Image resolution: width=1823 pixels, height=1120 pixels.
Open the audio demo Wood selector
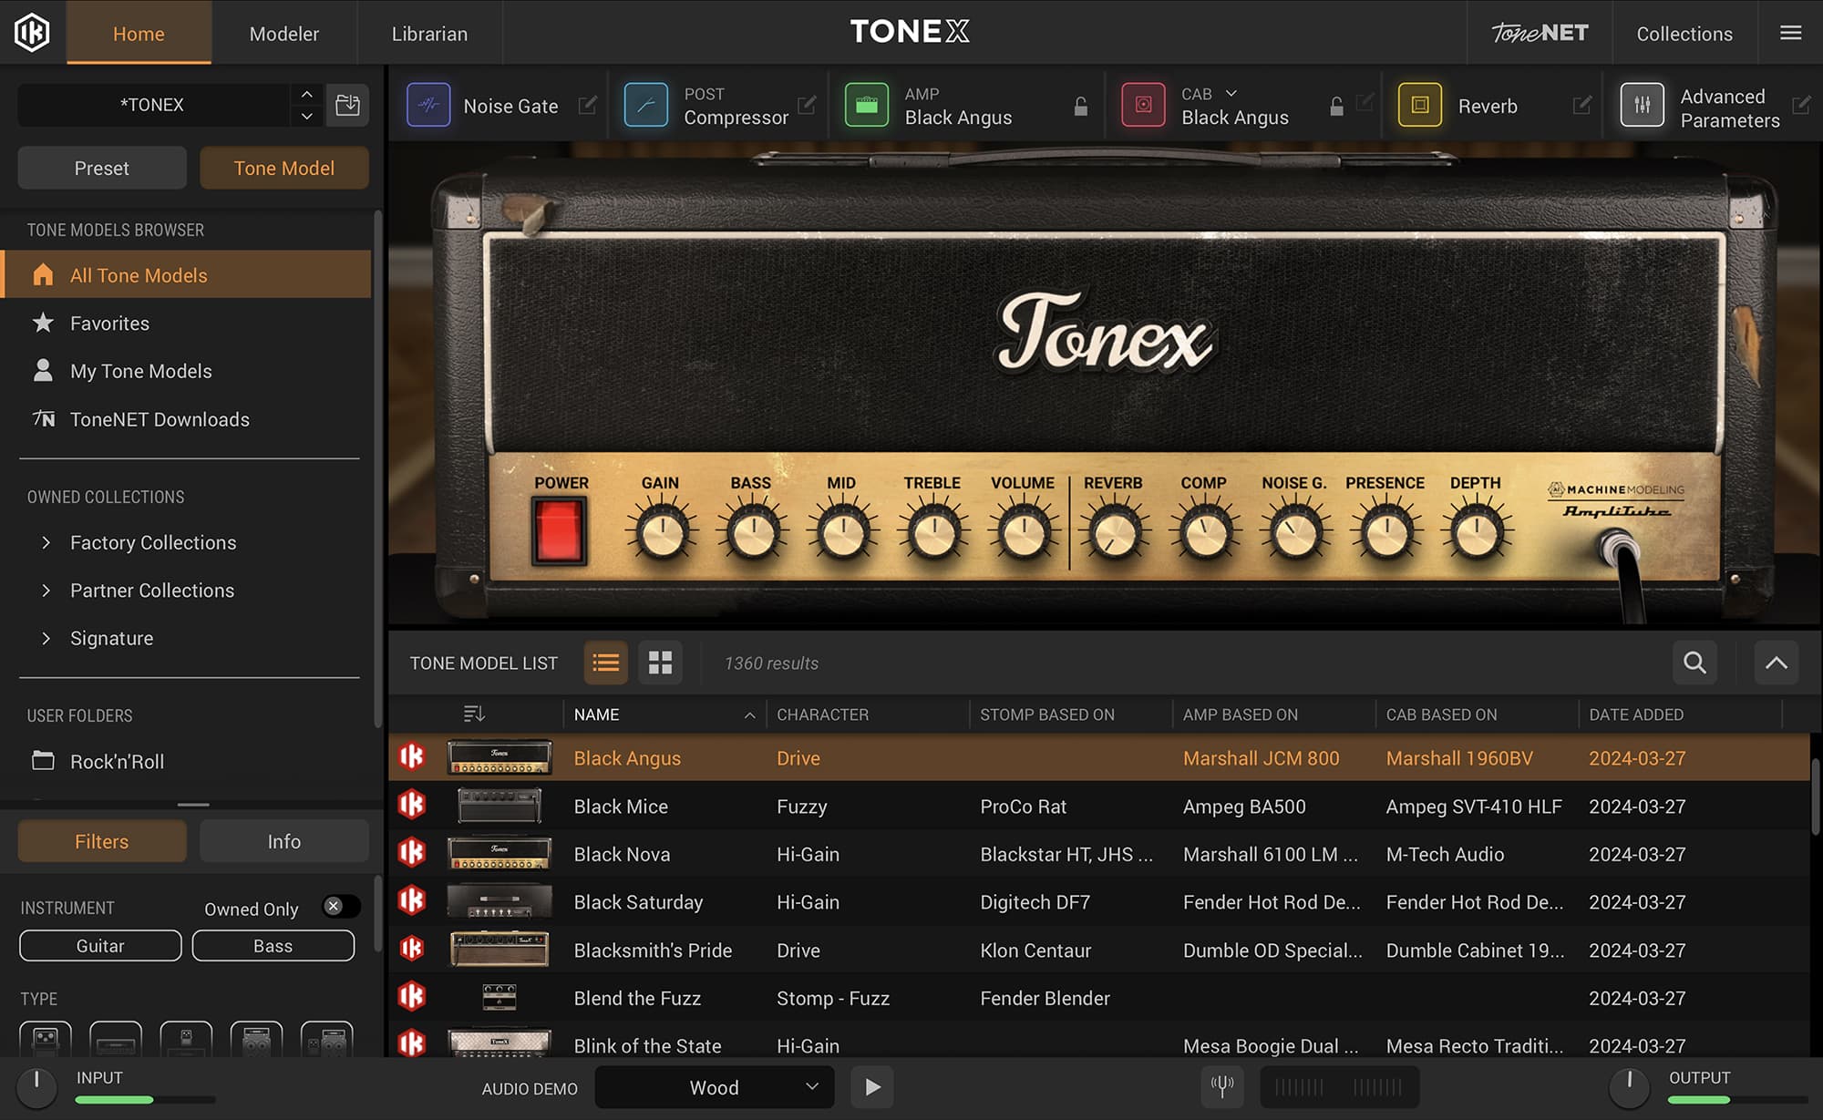(714, 1086)
